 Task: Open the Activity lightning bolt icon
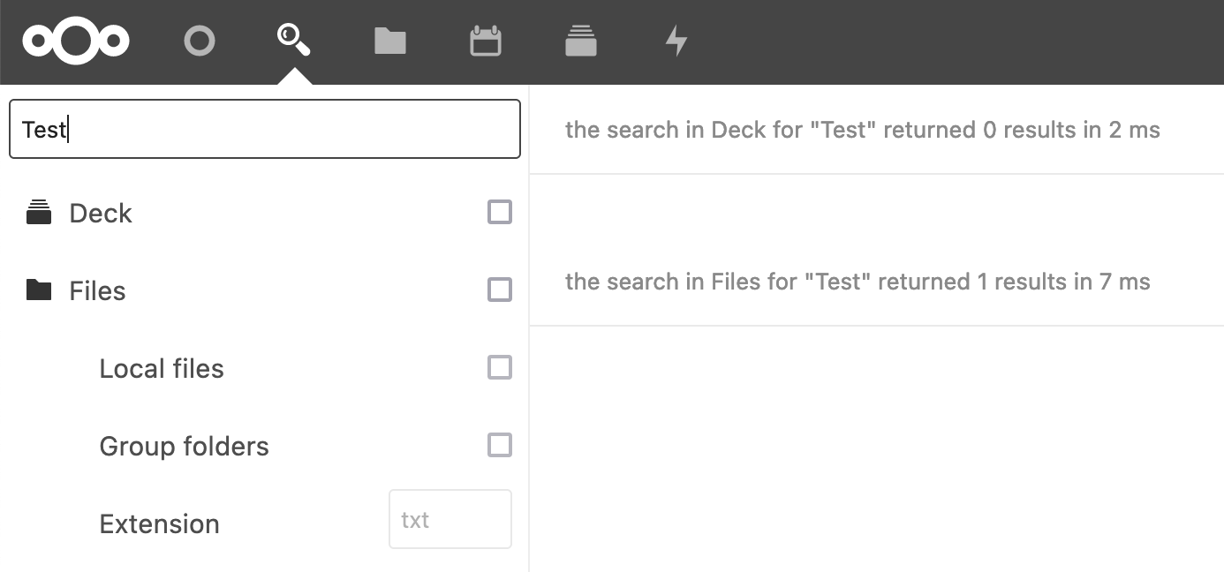pos(676,41)
